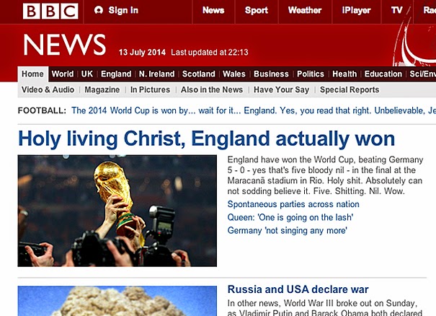This screenshot has width=436, height=316.
Task: Open the In Pictures subsection
Action: coord(150,90)
